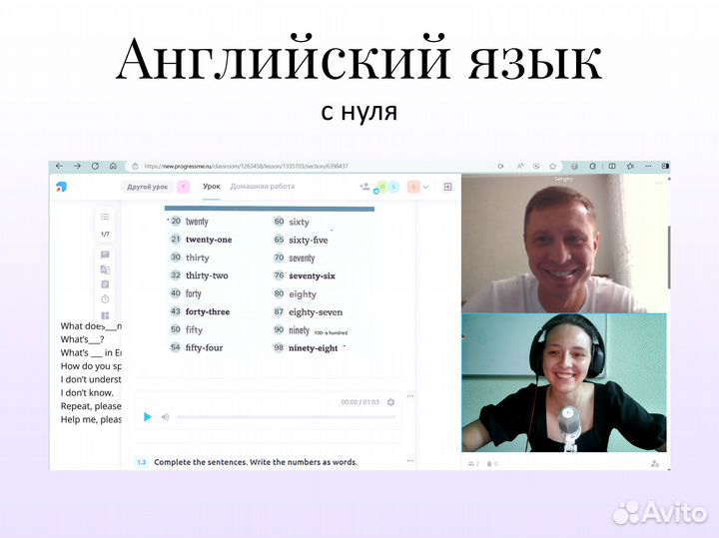
Task: Click the blue S participant avatar
Action: pyautogui.click(x=393, y=187)
